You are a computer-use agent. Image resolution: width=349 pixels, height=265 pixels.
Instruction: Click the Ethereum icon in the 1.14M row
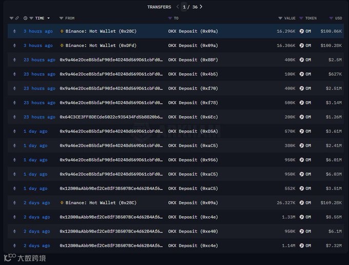14,245
